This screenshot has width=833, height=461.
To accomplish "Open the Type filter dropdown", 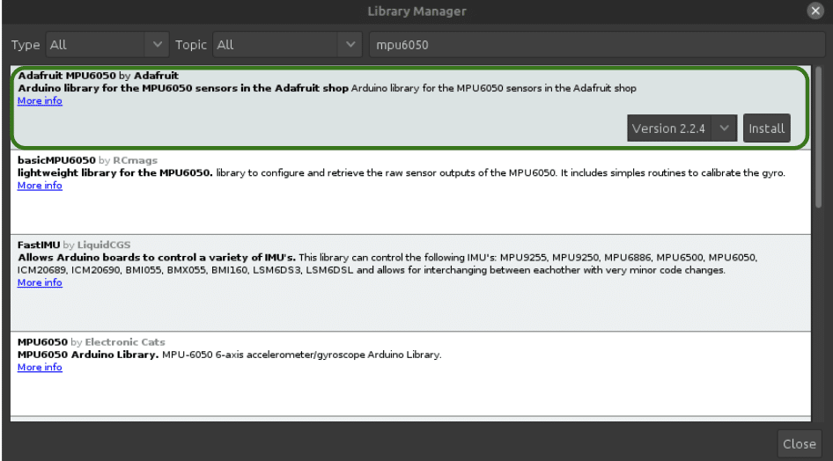I will click(x=106, y=44).
